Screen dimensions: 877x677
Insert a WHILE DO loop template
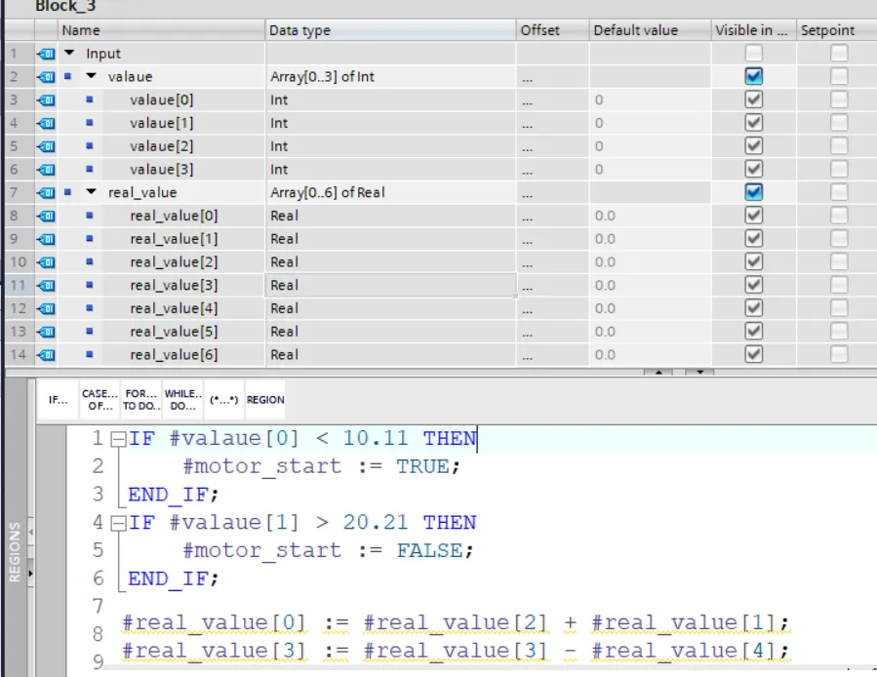(x=182, y=400)
